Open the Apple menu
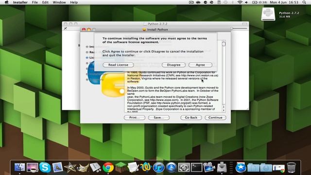The width and height of the screenshot is (311, 175). [x=6, y=2]
